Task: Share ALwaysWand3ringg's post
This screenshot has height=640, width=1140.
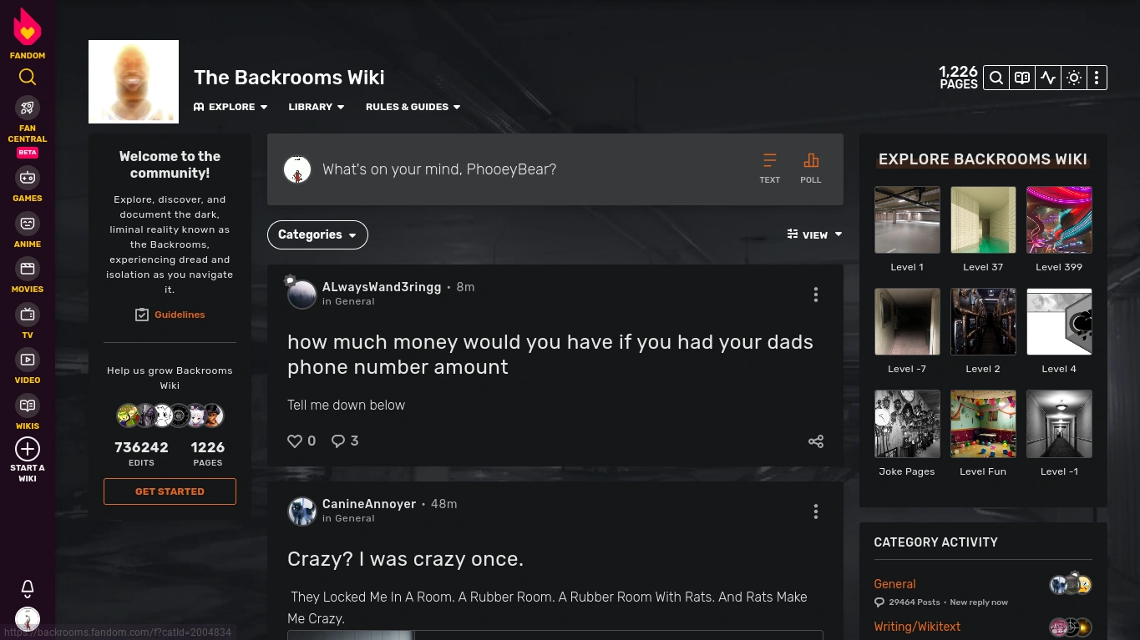Action: 816,441
